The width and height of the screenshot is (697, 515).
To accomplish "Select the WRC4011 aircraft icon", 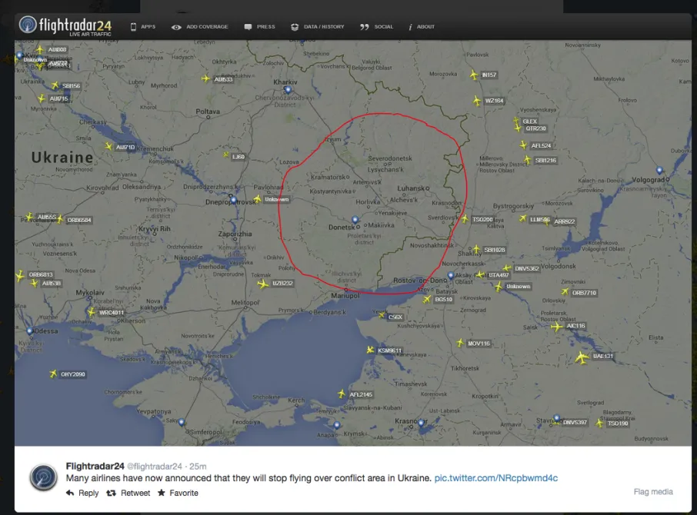I will tap(91, 312).
